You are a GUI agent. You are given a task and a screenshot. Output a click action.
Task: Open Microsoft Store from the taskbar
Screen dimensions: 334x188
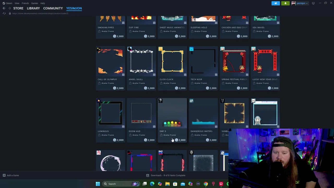pyautogui.click(x=175, y=184)
